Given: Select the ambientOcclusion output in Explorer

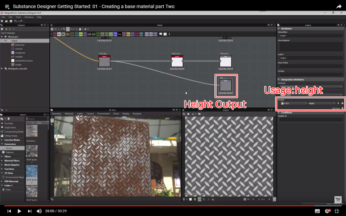Looking at the screenshot, I should point(24,60).
